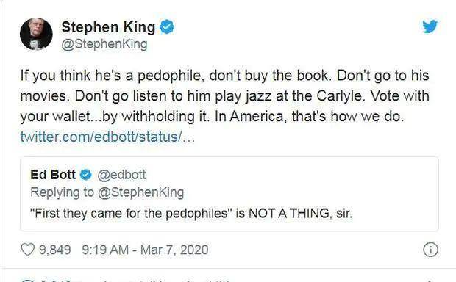Image resolution: width=456 pixels, height=282 pixels.
Task: Open Stephen King's profile avatar
Action: [x=36, y=34]
